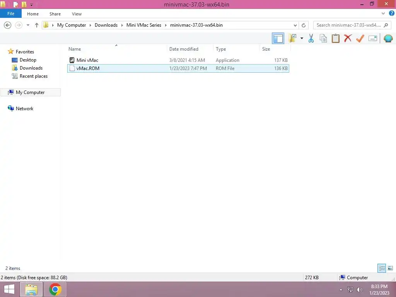Open the Windows Start button

pos(9,289)
